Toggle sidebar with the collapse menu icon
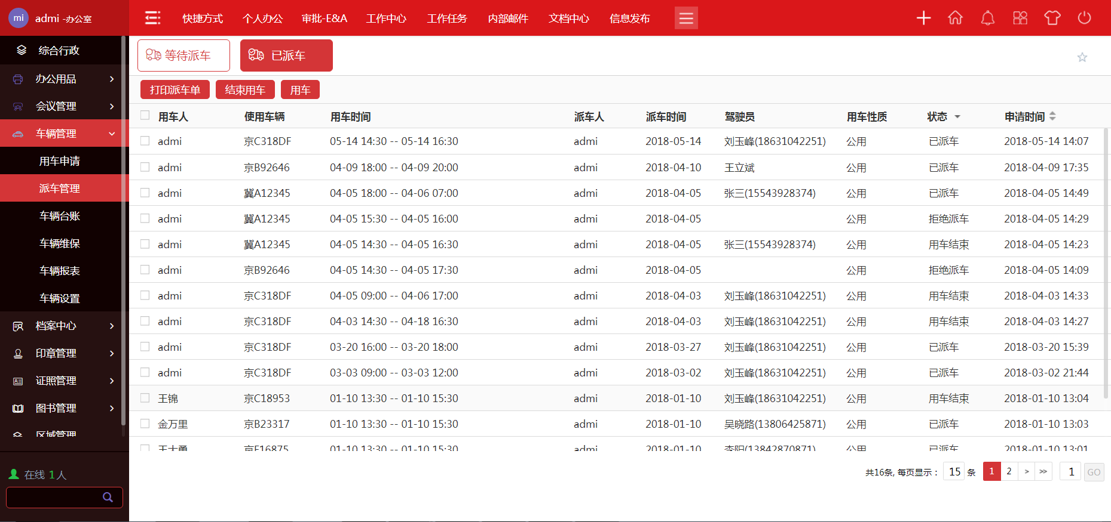 153,18
